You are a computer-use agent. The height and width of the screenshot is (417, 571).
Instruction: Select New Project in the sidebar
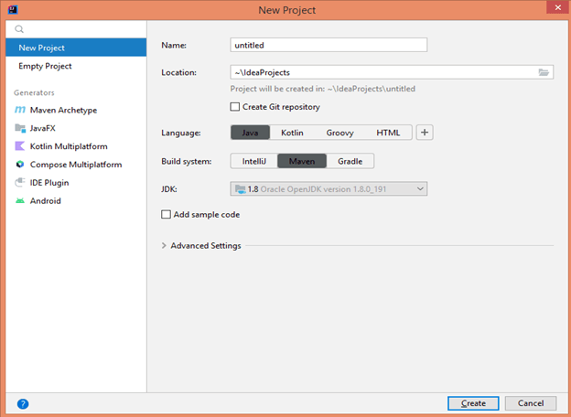coord(76,48)
